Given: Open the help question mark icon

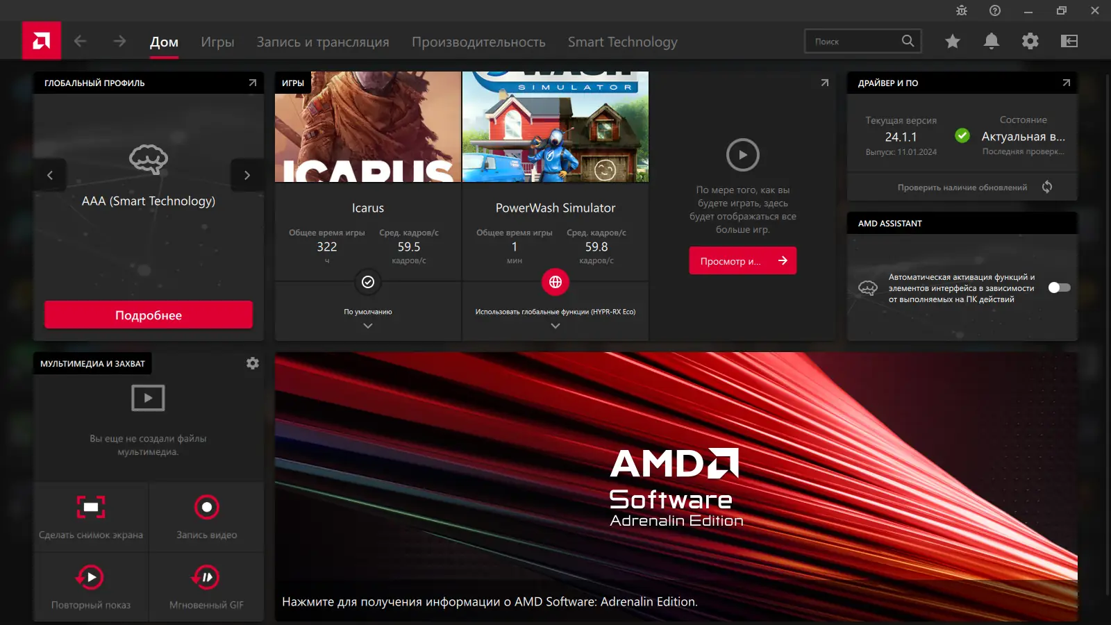Looking at the screenshot, I should click(x=995, y=10).
